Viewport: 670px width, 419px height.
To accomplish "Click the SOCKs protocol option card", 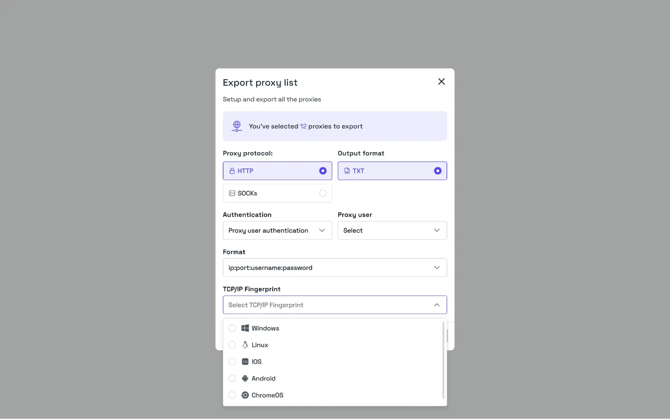I will (x=277, y=193).
